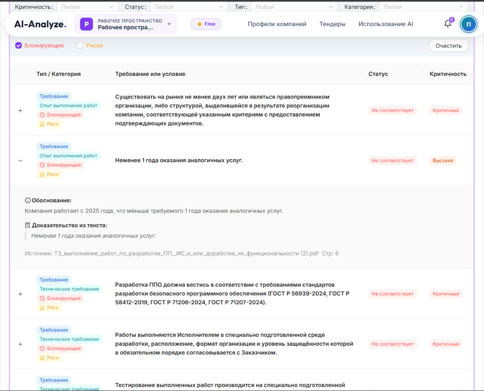The image size is (484, 391).
Task: Click the star icon in Free badge
Action: 199,24
